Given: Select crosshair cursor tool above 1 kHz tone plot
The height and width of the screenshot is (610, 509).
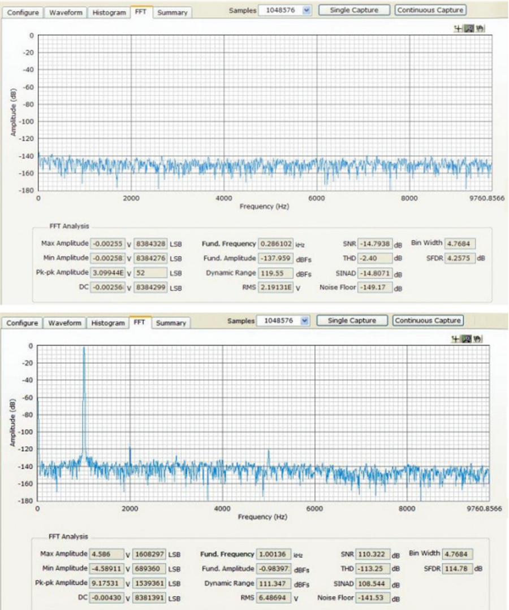Looking at the screenshot, I should tap(455, 339).
